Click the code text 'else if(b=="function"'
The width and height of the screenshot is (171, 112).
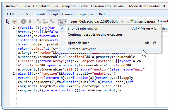38,74
